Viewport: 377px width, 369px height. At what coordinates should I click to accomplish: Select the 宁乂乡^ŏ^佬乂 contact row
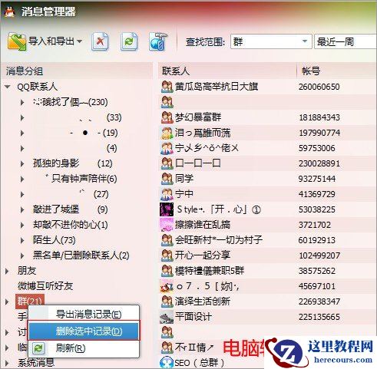coord(268,148)
